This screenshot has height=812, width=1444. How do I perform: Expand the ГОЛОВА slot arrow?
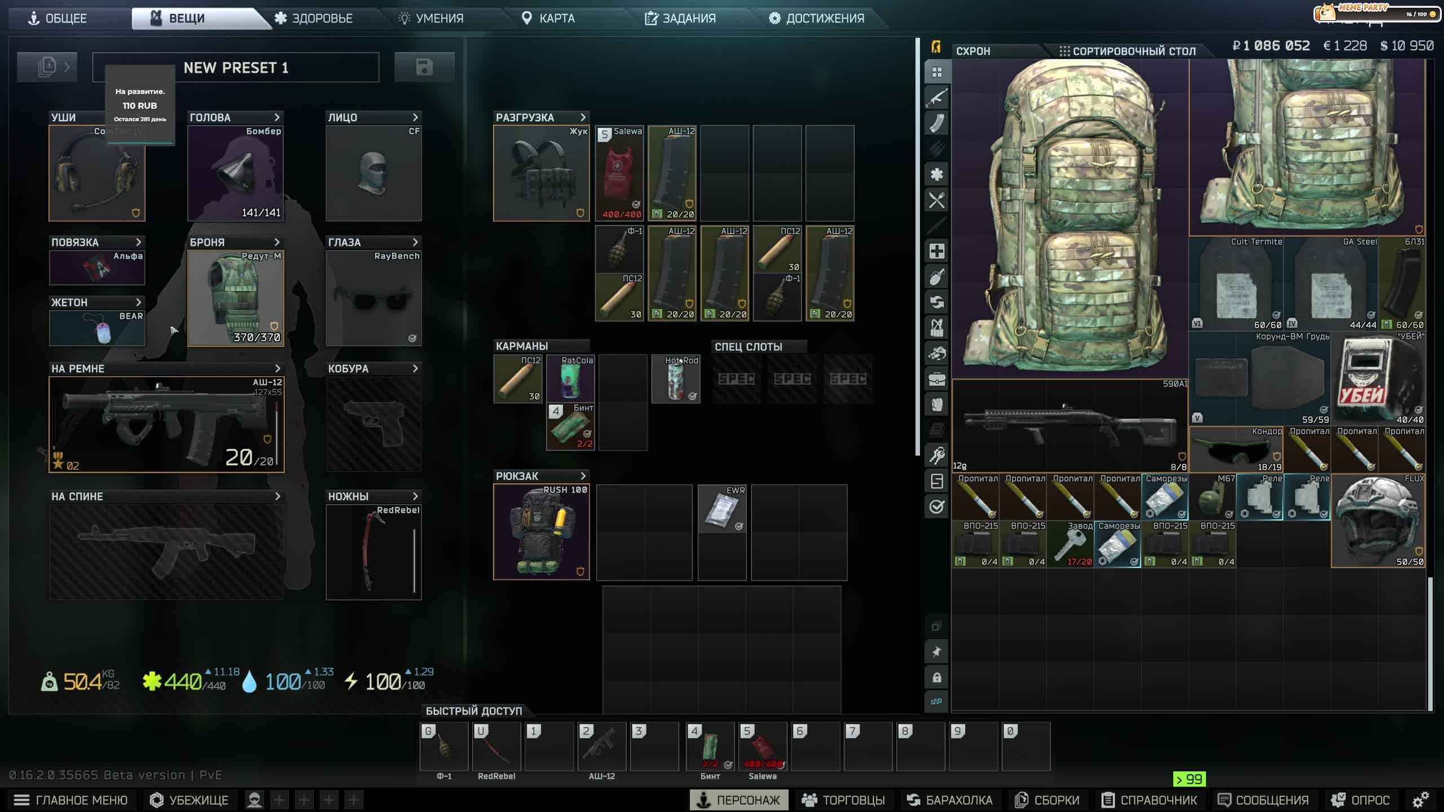[x=277, y=117]
